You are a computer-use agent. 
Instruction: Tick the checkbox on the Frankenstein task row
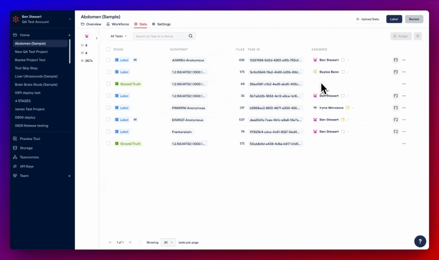[108, 131]
